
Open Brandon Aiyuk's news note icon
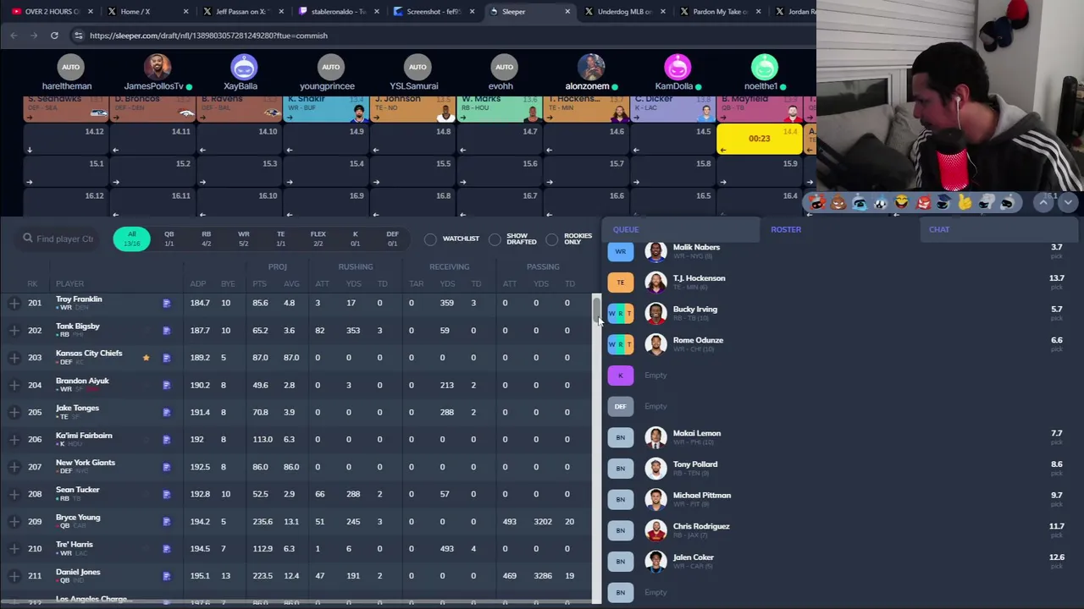tap(166, 385)
